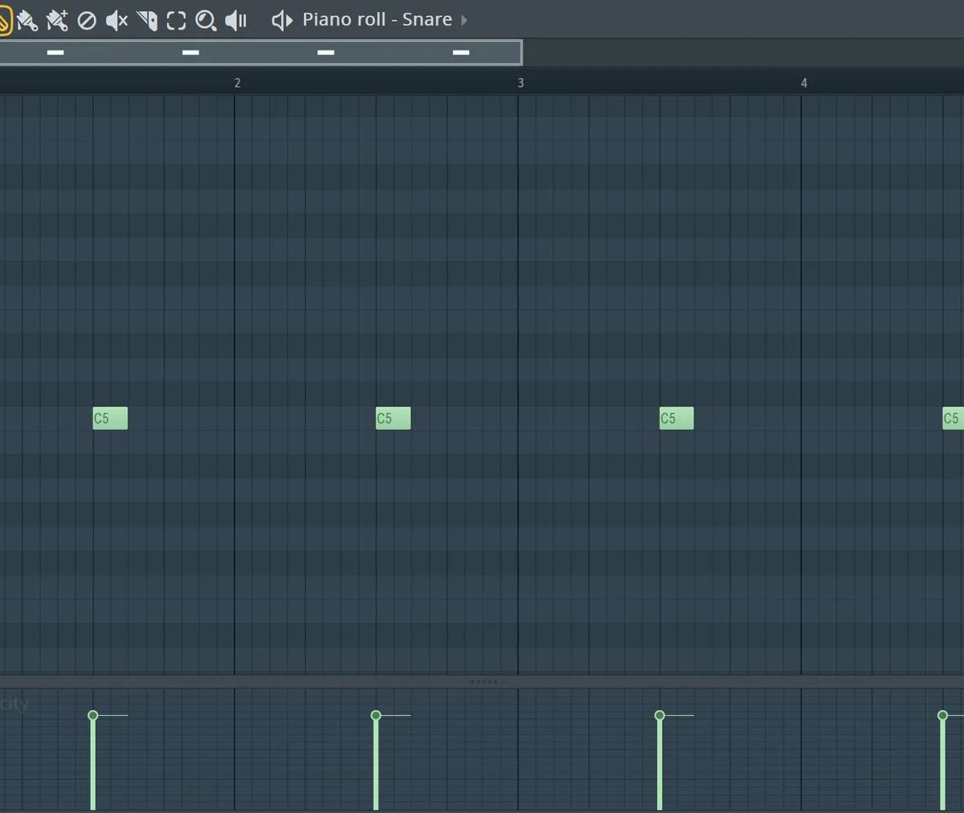Select the Delete tool
Image resolution: width=964 pixels, height=813 pixels.
tap(87, 20)
